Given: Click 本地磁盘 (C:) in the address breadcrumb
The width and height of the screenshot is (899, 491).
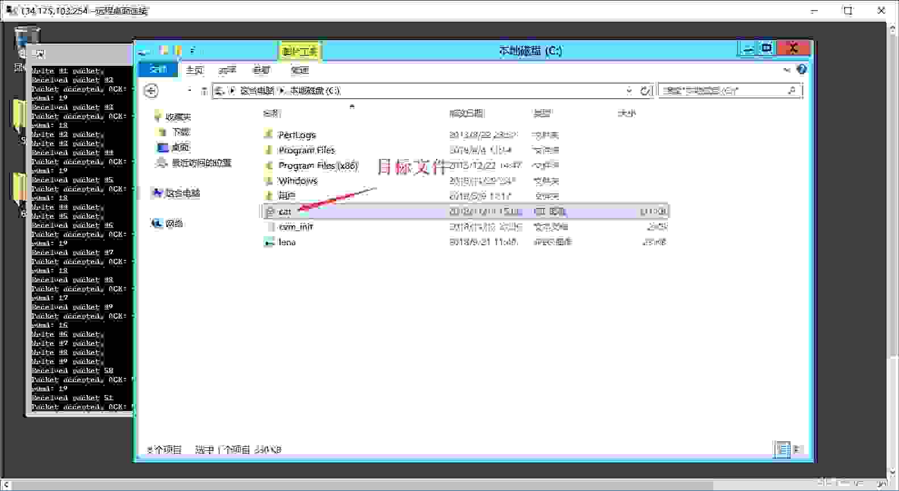Looking at the screenshot, I should pos(315,90).
